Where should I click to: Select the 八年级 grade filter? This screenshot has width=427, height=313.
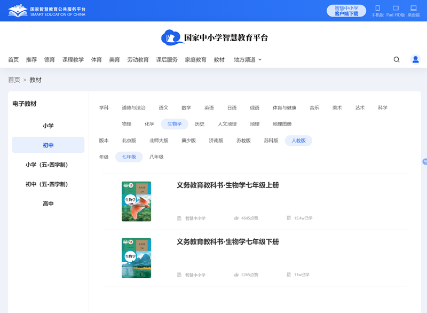[x=156, y=157]
